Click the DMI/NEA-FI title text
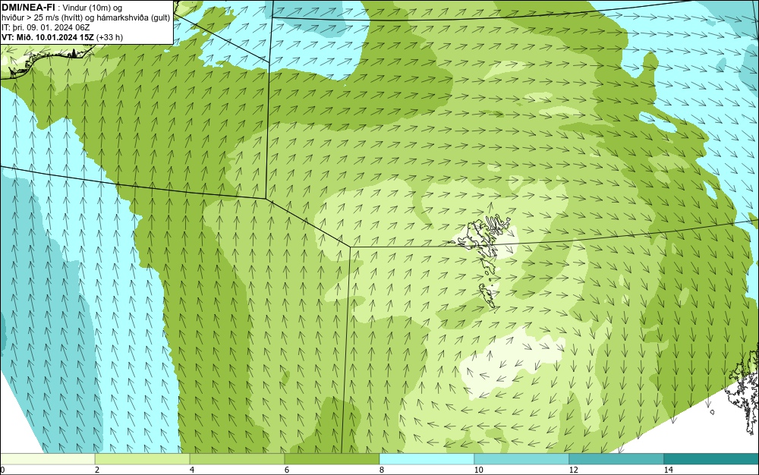 click(27, 8)
